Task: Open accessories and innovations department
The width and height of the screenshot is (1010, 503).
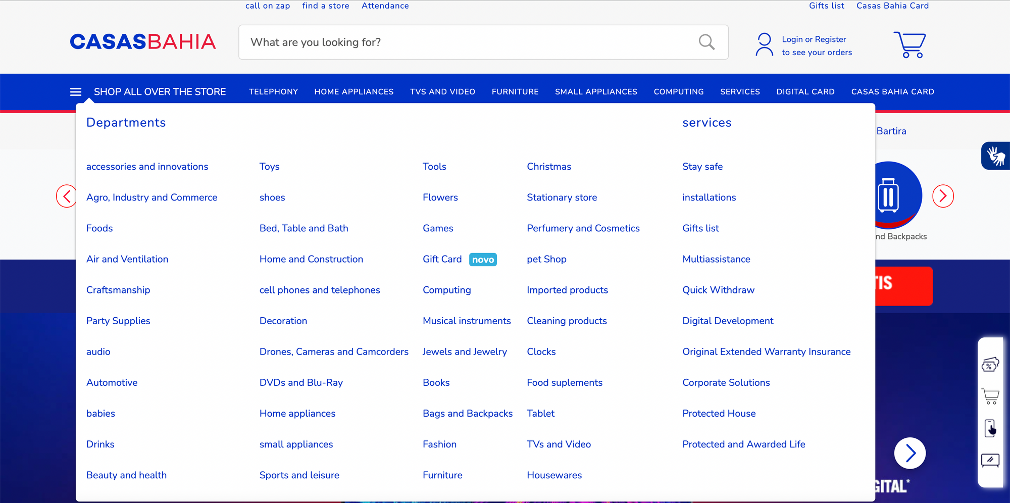Action: point(147,167)
